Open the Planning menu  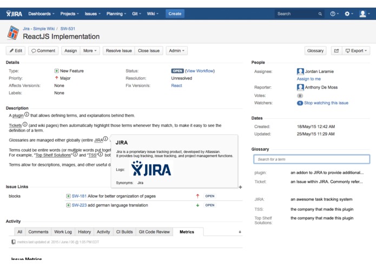tap(116, 14)
